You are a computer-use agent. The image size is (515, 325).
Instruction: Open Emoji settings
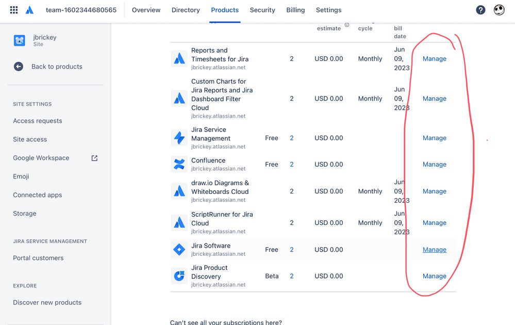pyautogui.click(x=21, y=176)
